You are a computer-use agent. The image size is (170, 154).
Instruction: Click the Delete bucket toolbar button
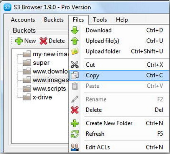coord(52,41)
